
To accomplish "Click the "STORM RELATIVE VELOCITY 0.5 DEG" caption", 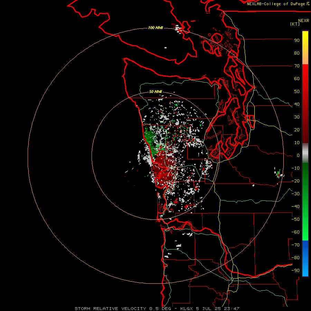I will 123,309.
